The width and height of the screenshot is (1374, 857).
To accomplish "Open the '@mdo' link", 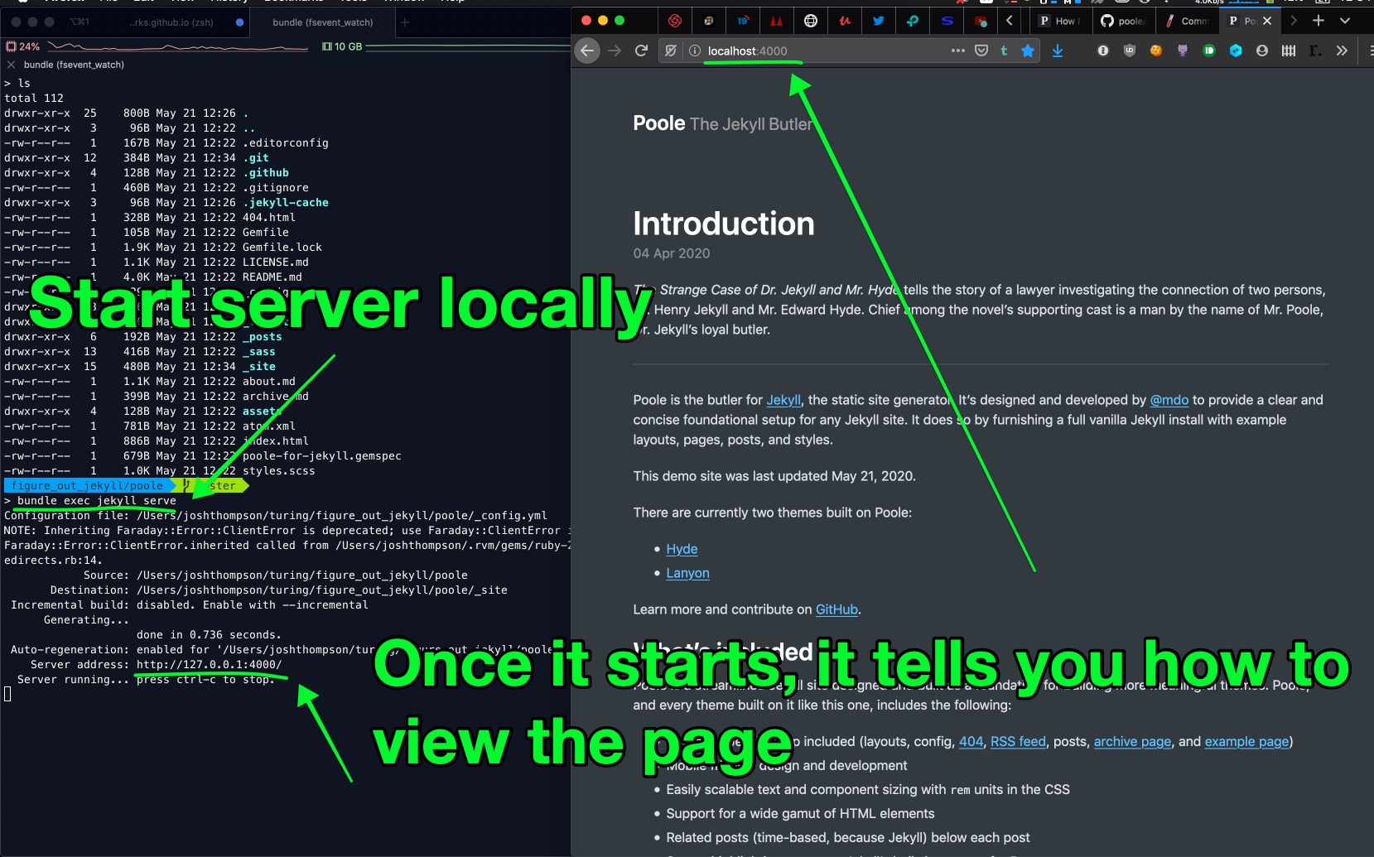I will click(1169, 400).
